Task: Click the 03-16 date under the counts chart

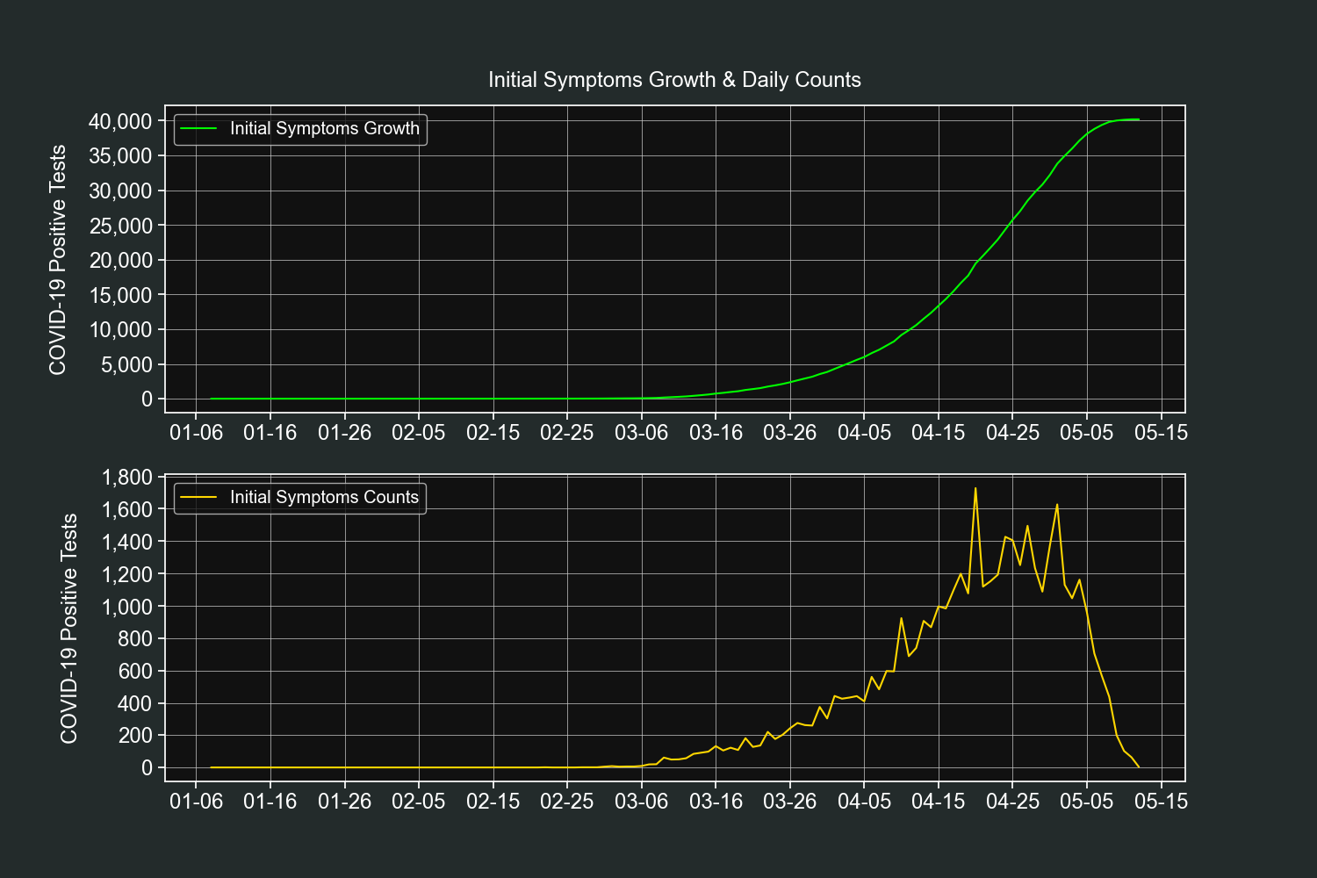Action: coord(716,802)
